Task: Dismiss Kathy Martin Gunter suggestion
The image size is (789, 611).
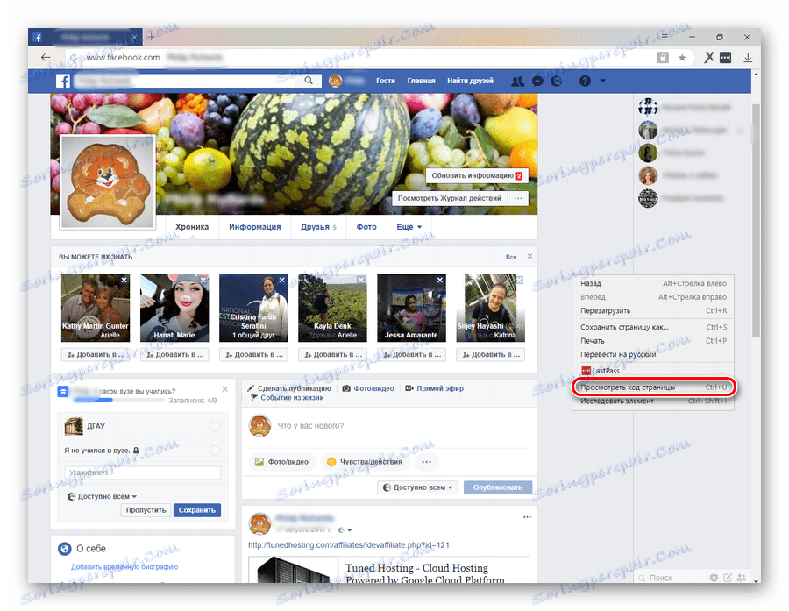Action: click(x=124, y=280)
